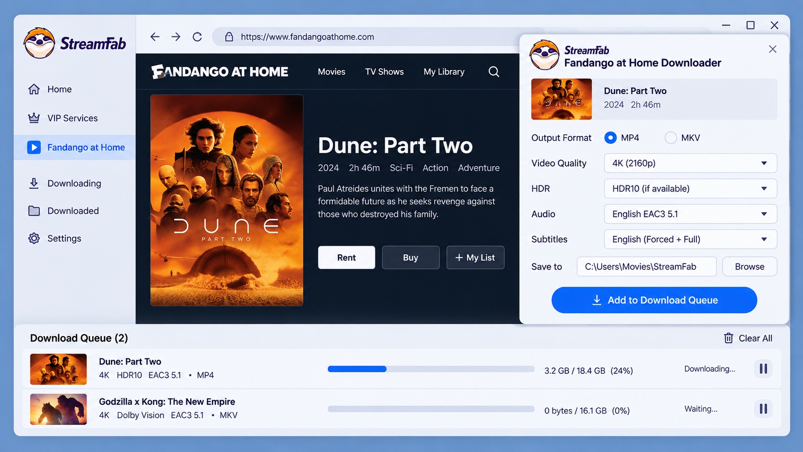Click the address bar padlock icon
This screenshot has width=803, height=452.
[x=229, y=37]
